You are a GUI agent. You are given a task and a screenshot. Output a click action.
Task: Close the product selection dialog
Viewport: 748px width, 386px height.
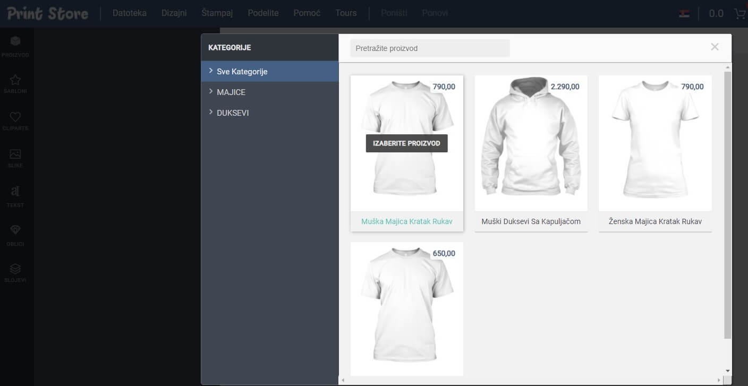(715, 47)
